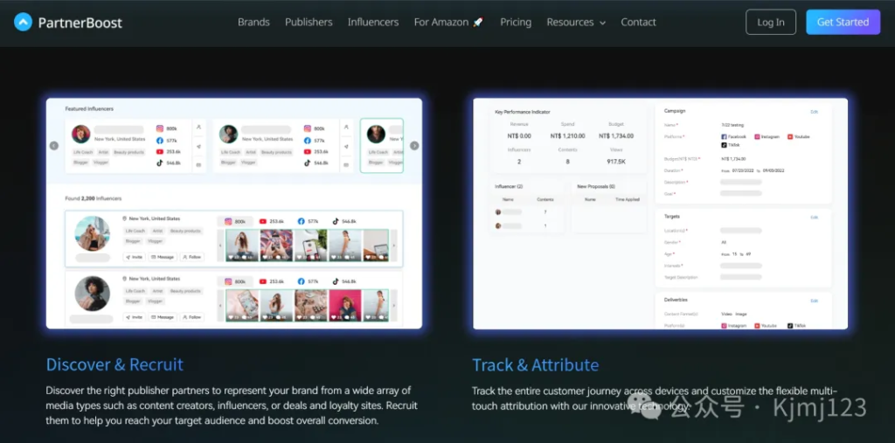Click the Featured Influencers next arrow
The width and height of the screenshot is (895, 443).
tap(414, 146)
